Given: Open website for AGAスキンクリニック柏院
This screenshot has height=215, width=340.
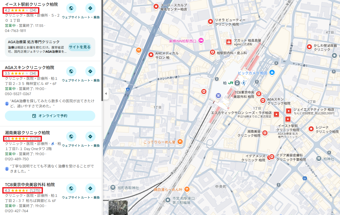Looking at the screenshot, I should pyautogui.click(x=71, y=71).
